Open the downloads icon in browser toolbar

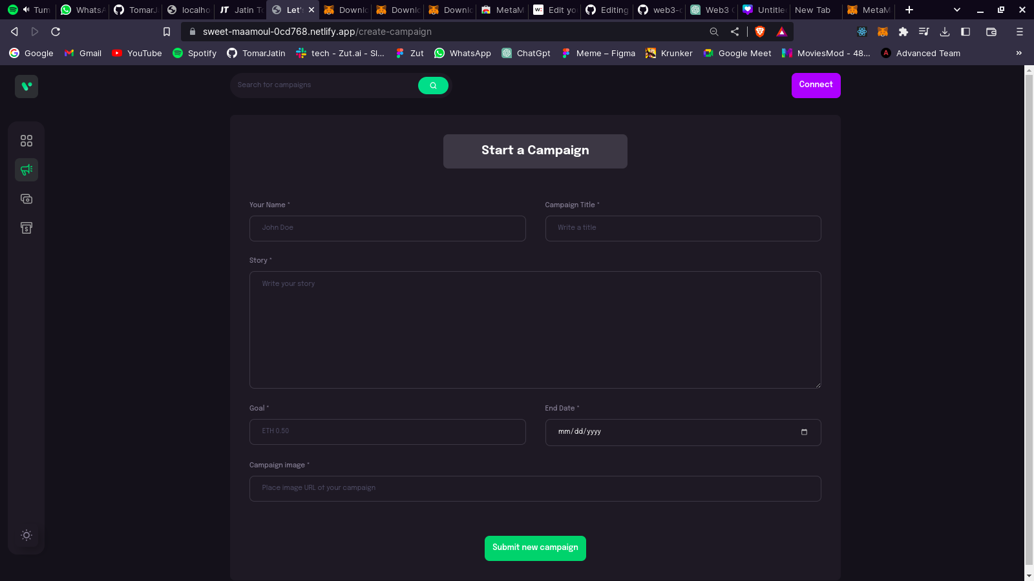(x=945, y=31)
